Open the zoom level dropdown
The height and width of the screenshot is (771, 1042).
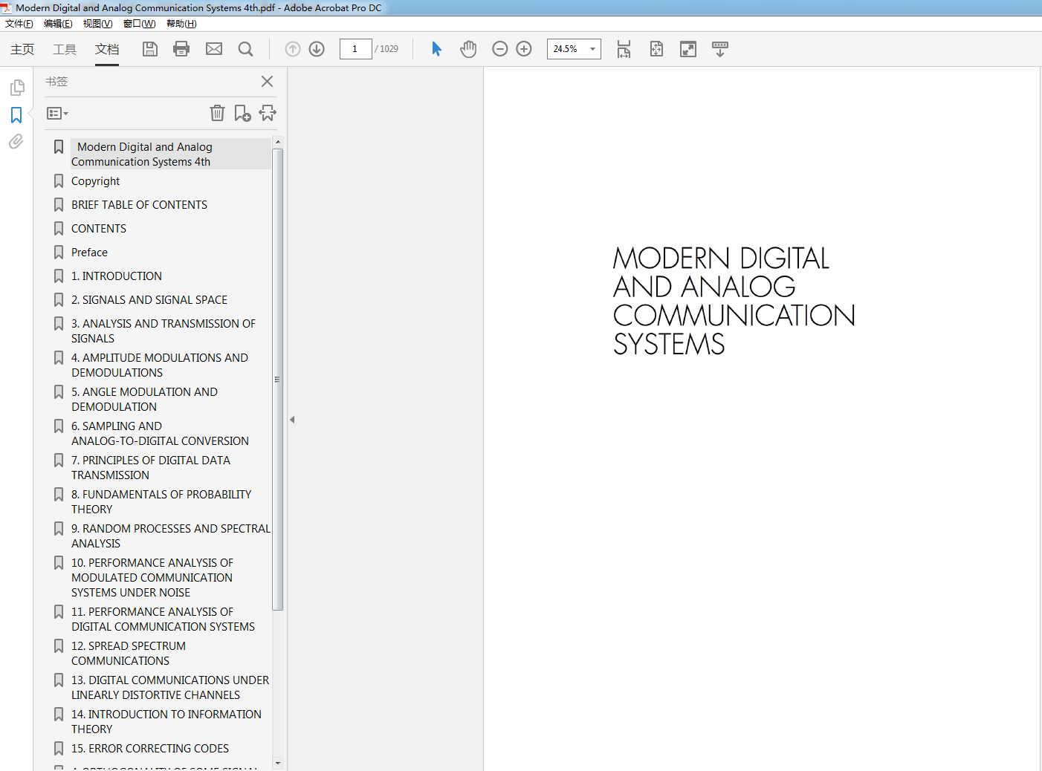click(x=592, y=49)
